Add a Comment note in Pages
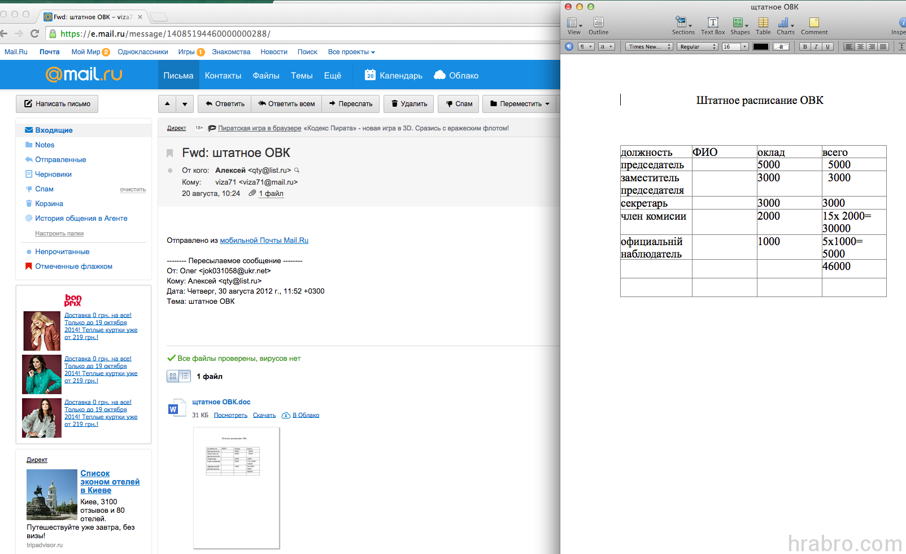906x554 pixels. coord(814,23)
